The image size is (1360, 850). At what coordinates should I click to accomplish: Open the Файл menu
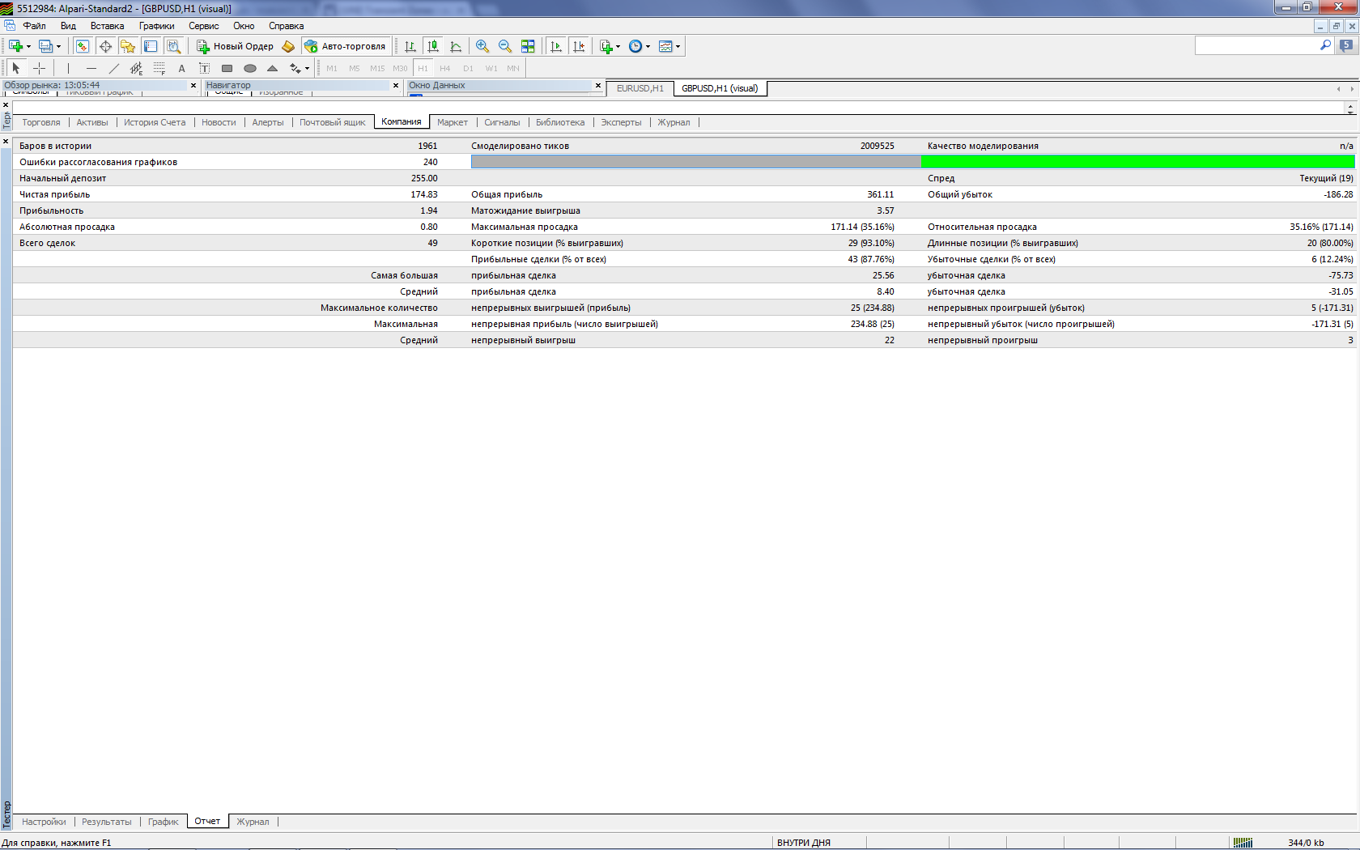point(34,26)
